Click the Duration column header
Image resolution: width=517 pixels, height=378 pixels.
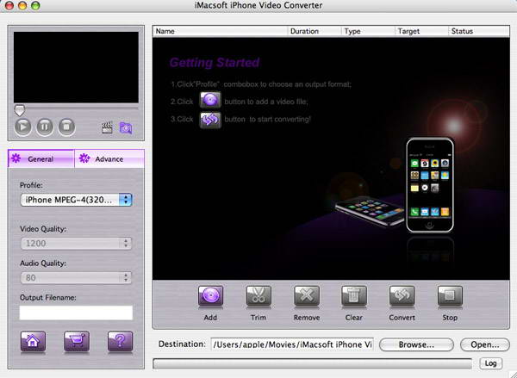tap(315, 31)
